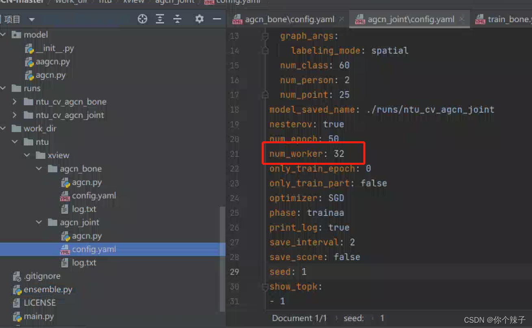Click the project tree vertical scrollbar
Image resolution: width=532 pixels, height=328 pixels.
[x=222, y=259]
